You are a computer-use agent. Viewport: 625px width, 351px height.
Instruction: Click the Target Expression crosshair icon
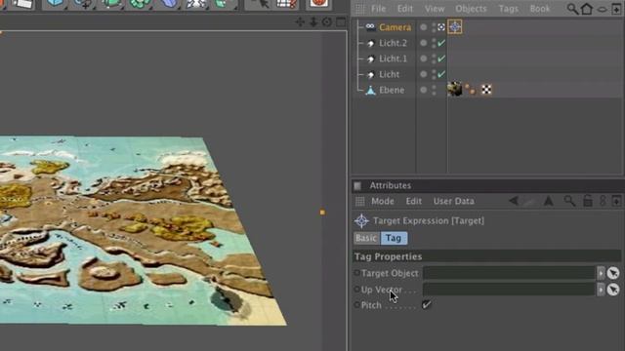[x=361, y=221]
